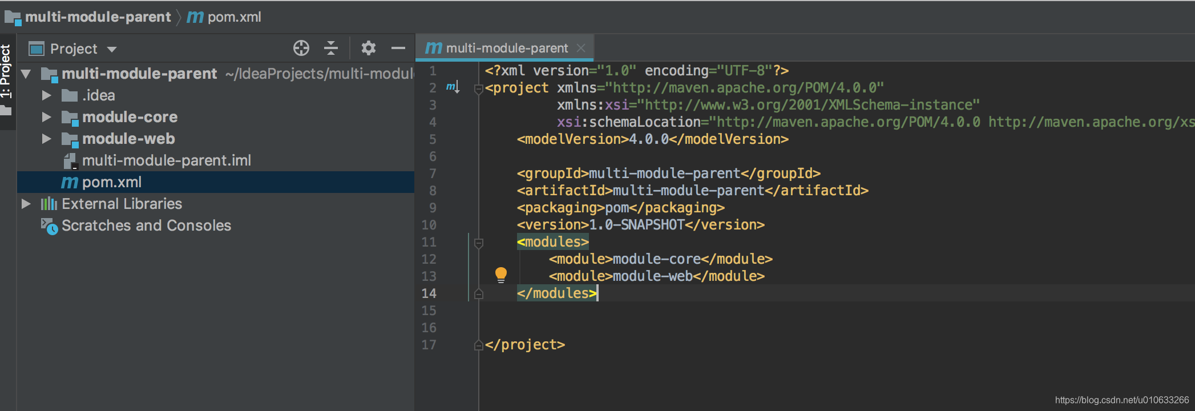Click the Maven icon next to pom.xml in tree
Image resolution: width=1195 pixels, height=411 pixels.
click(x=70, y=183)
